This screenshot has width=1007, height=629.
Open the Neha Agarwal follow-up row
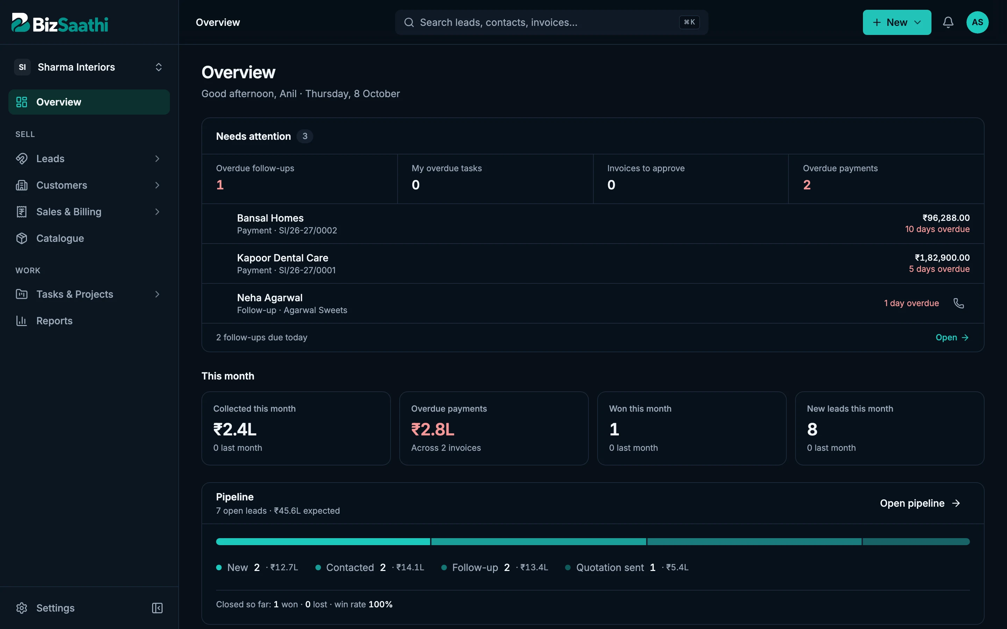[x=593, y=304]
